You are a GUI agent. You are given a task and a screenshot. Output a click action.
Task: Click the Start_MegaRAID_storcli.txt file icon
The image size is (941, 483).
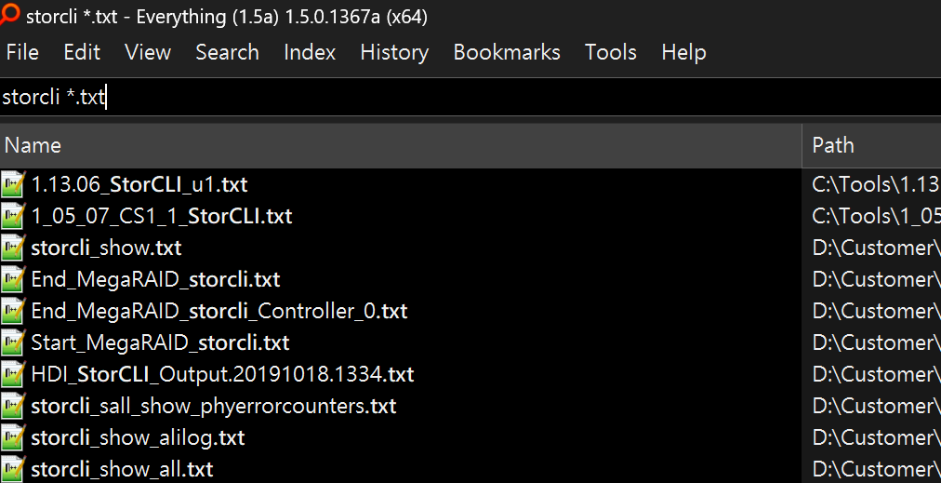pos(13,342)
